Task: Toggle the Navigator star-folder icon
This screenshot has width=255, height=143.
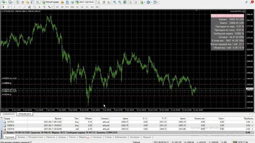Action: tap(27, 2)
